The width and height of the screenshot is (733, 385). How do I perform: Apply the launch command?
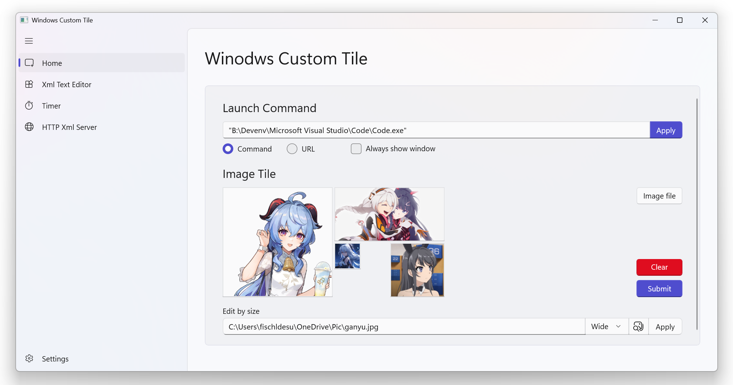tap(666, 130)
